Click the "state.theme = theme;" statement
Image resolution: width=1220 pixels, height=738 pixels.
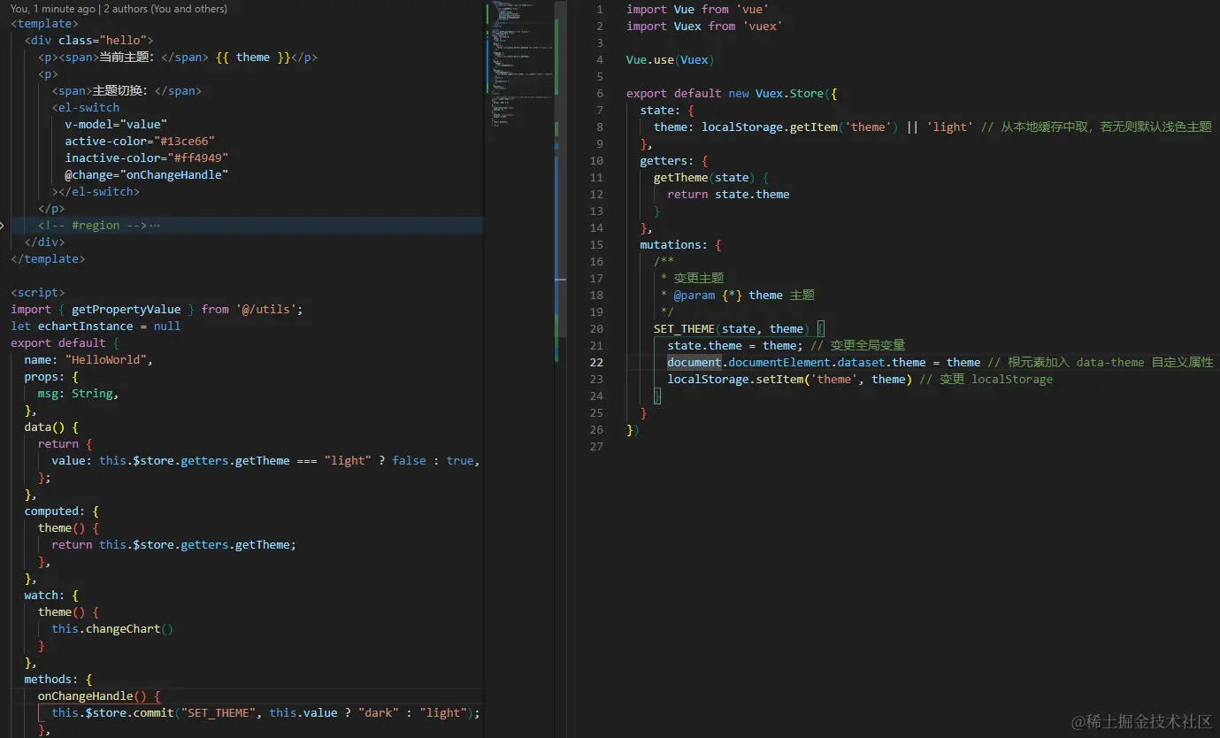click(x=735, y=346)
